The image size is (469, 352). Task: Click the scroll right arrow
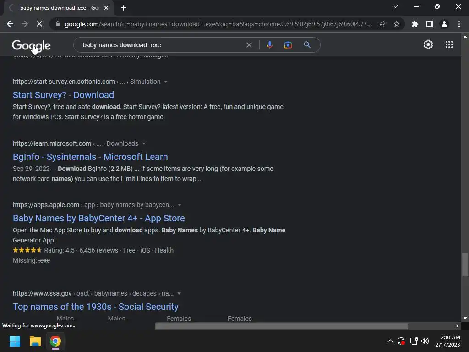tap(458, 326)
